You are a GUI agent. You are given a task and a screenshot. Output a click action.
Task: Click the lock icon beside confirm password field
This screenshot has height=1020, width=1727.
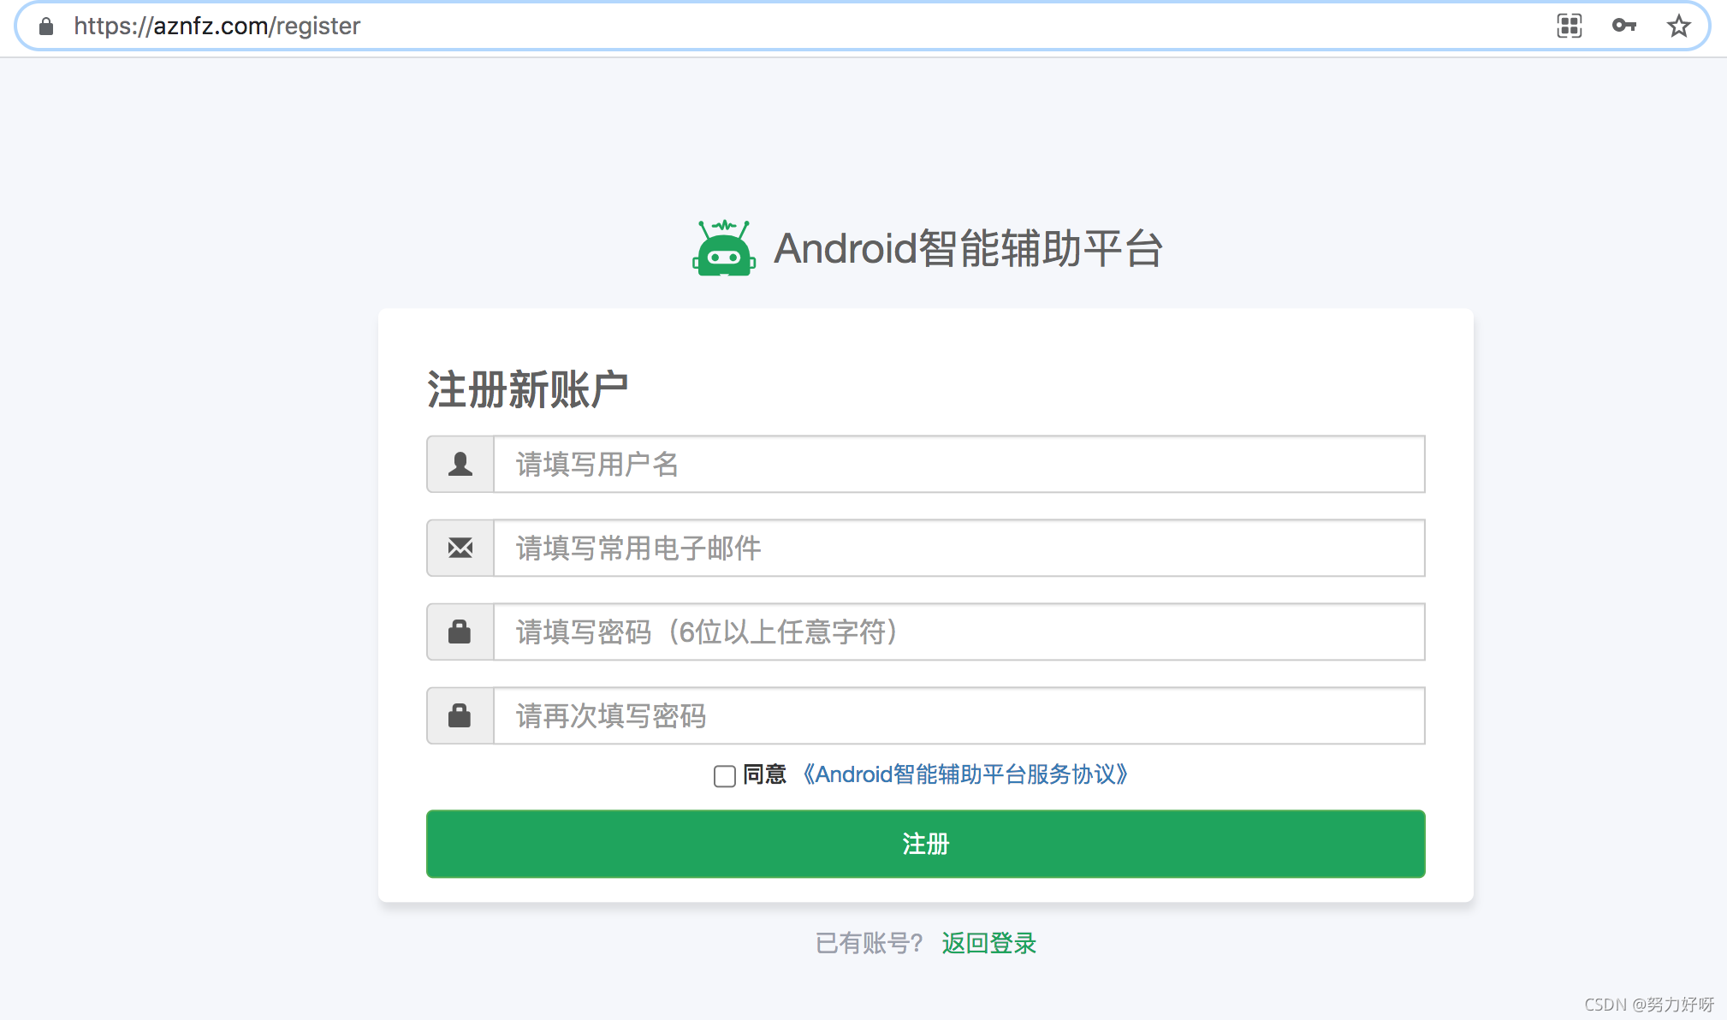[460, 716]
